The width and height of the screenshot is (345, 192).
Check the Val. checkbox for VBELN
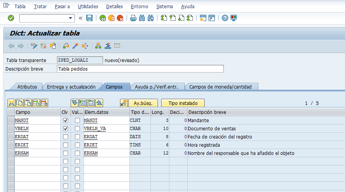coord(77,128)
